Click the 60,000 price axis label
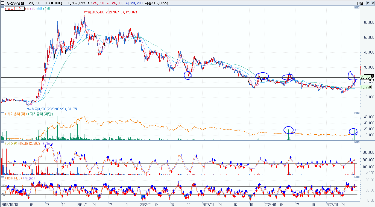The width and height of the screenshot is (375, 207). pyautogui.click(x=369, y=23)
